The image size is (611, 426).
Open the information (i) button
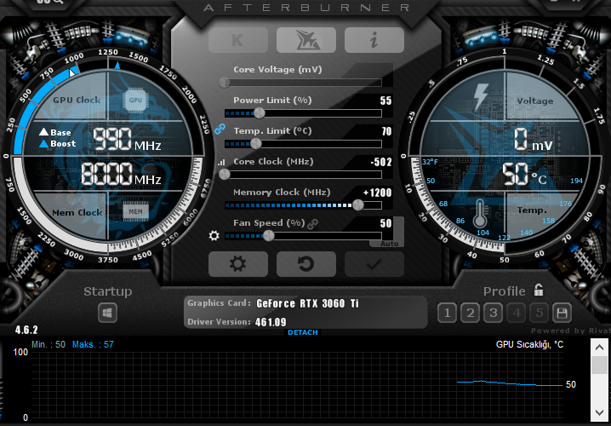(374, 40)
